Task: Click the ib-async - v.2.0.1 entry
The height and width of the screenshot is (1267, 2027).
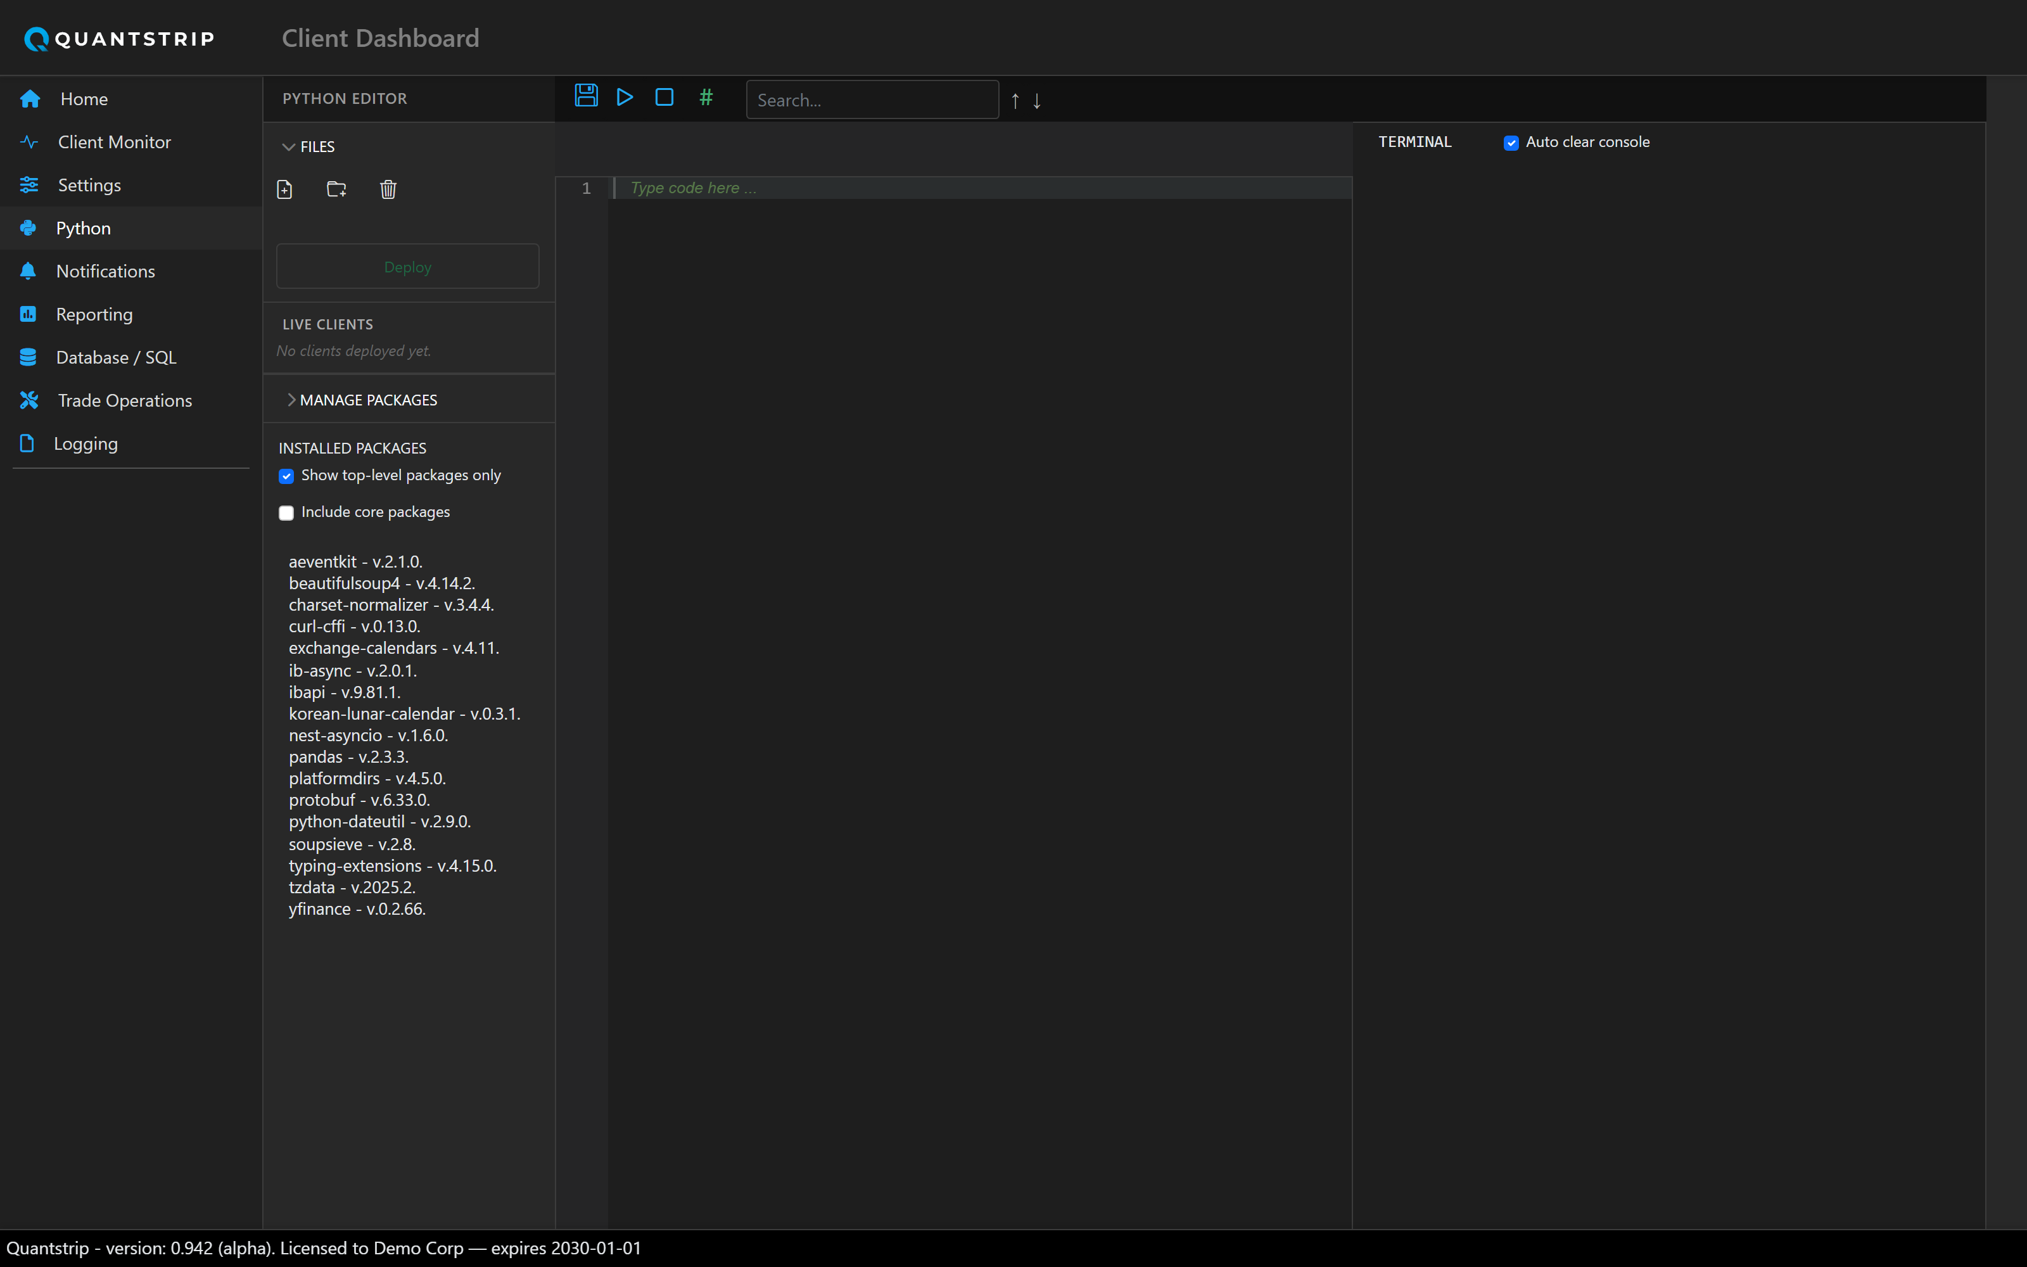Action: (x=353, y=670)
